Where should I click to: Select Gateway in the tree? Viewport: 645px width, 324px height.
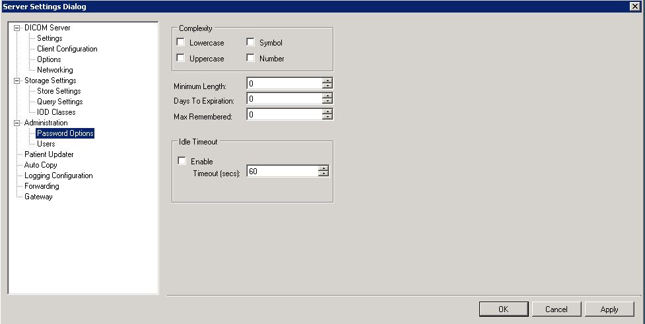click(x=38, y=197)
